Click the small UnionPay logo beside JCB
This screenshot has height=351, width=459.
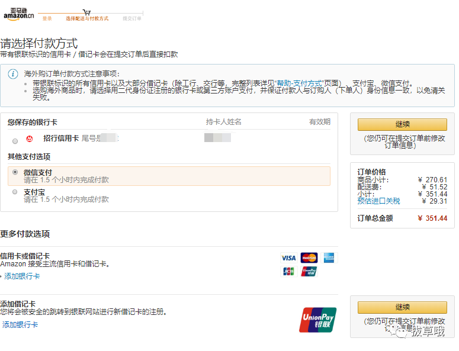(309, 272)
